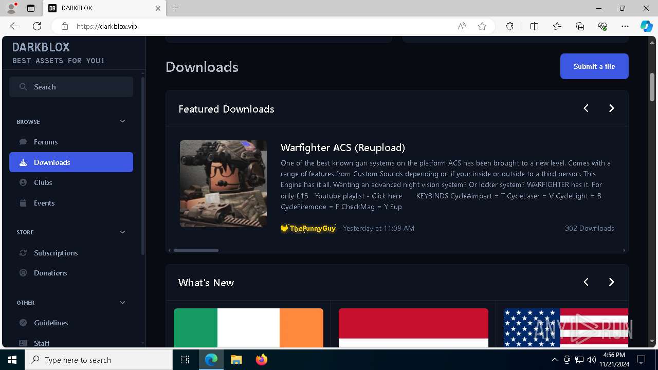Open Read aloud icon in address bar
The image size is (658, 370).
coord(462,26)
